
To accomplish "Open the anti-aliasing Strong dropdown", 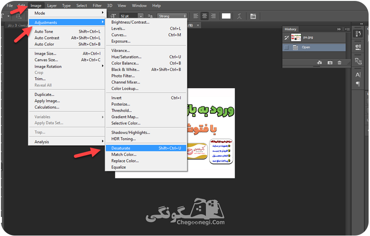I will [x=172, y=16].
